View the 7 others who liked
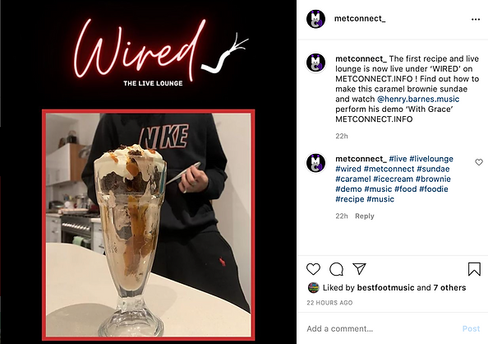The image size is (488, 344). (x=449, y=287)
